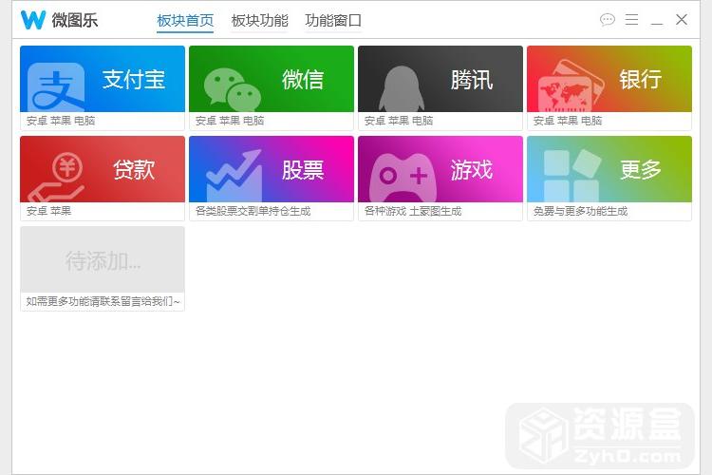Switch to the 板块功能 tab
Screen dimensions: 712x475
(260, 21)
